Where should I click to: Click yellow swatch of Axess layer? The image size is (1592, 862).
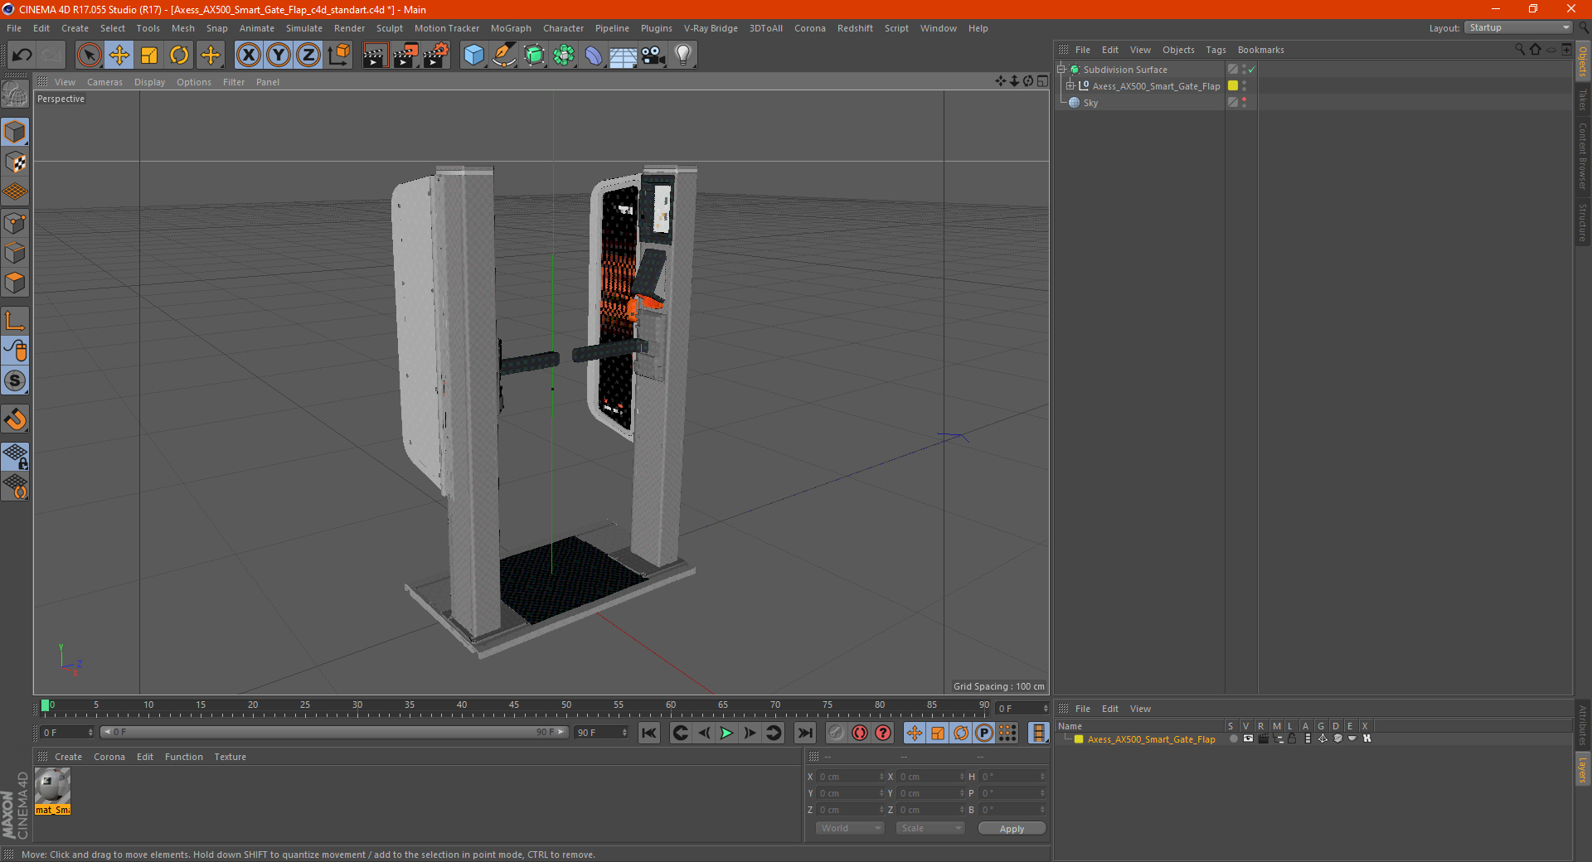coord(1079,739)
